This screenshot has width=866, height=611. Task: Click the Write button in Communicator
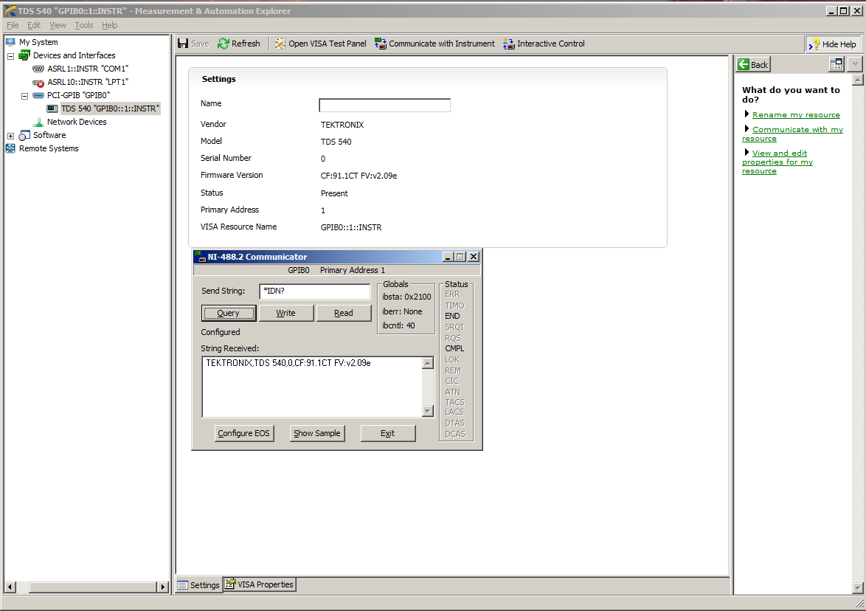pyautogui.click(x=285, y=313)
